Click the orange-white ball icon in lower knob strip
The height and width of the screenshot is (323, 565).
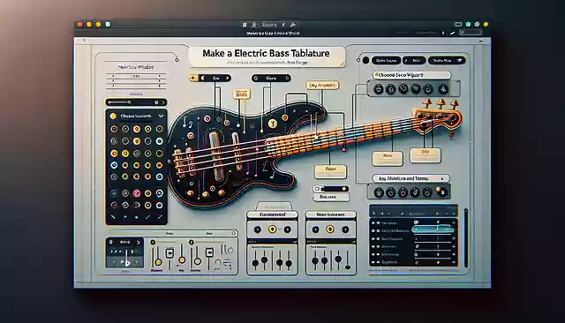[441, 192]
